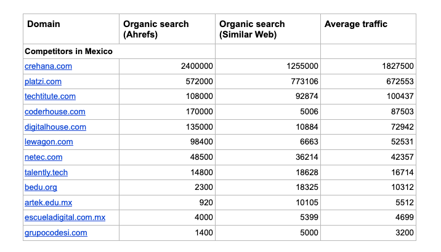Click the Average traffic column header
Viewport: 441px width, 252px height.
tap(355, 25)
